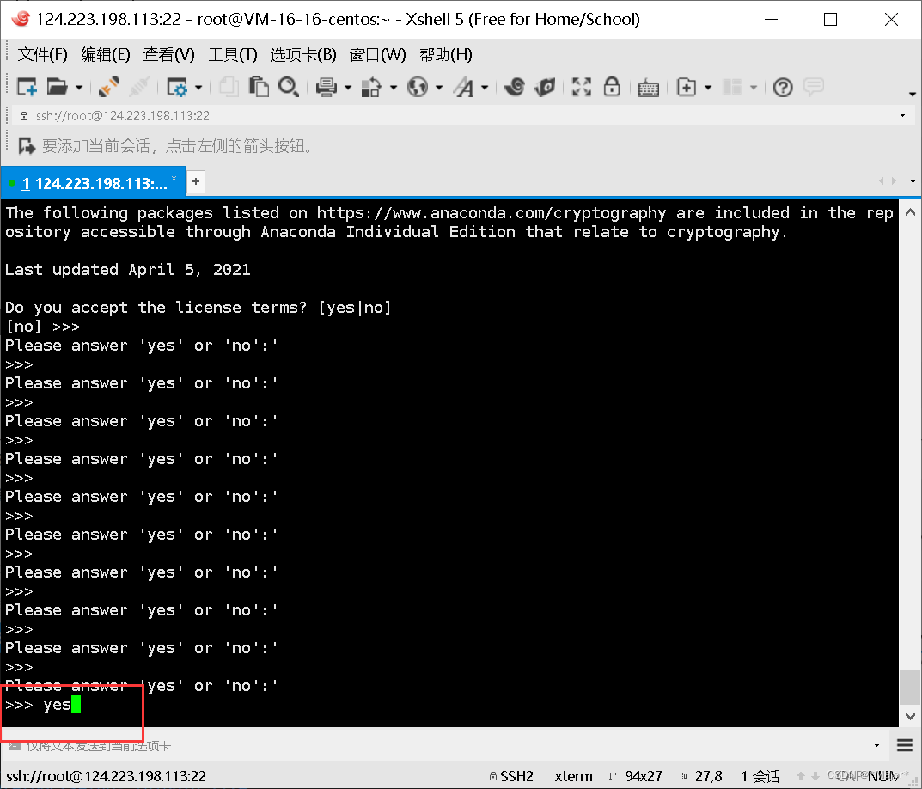Image resolution: width=922 pixels, height=789 pixels.
Task: Click the Key mapping keyboard icon
Action: point(649,88)
